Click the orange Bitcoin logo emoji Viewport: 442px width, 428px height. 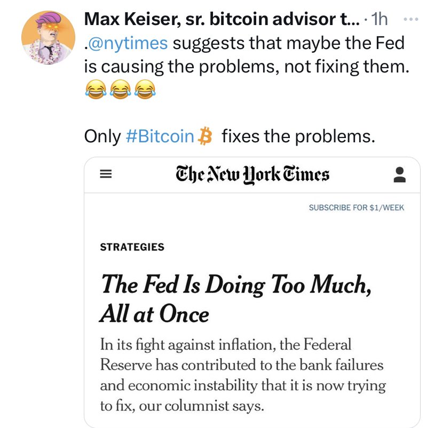point(205,136)
